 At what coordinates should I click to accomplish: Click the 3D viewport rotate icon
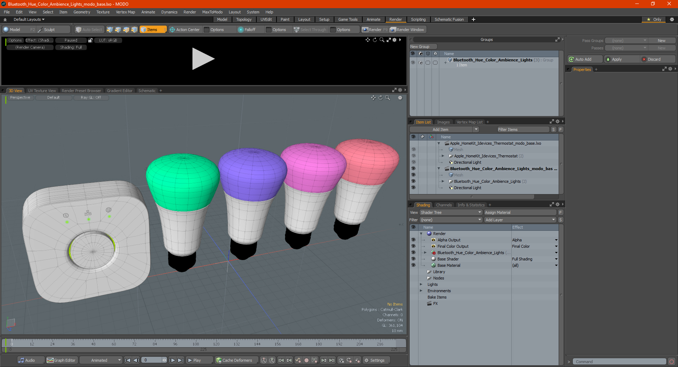(380, 98)
